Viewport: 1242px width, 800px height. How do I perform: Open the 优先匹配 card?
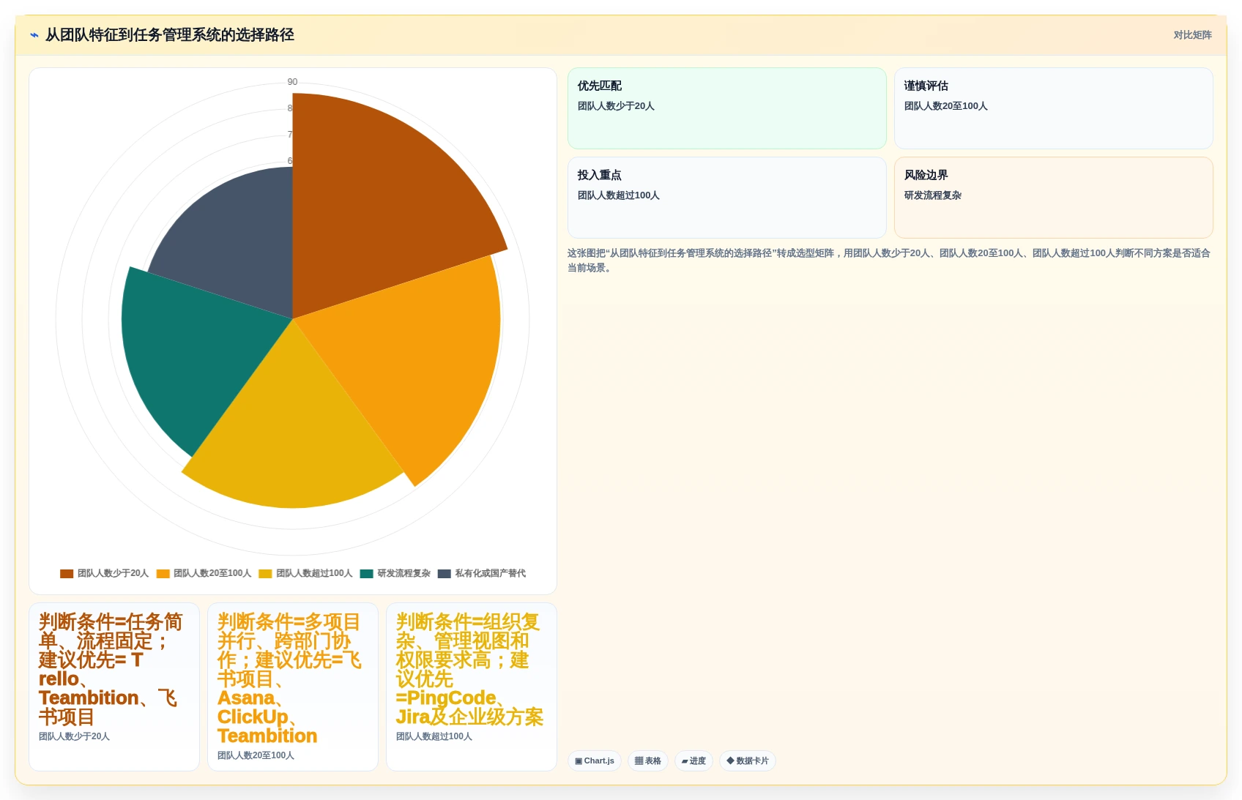(x=727, y=108)
